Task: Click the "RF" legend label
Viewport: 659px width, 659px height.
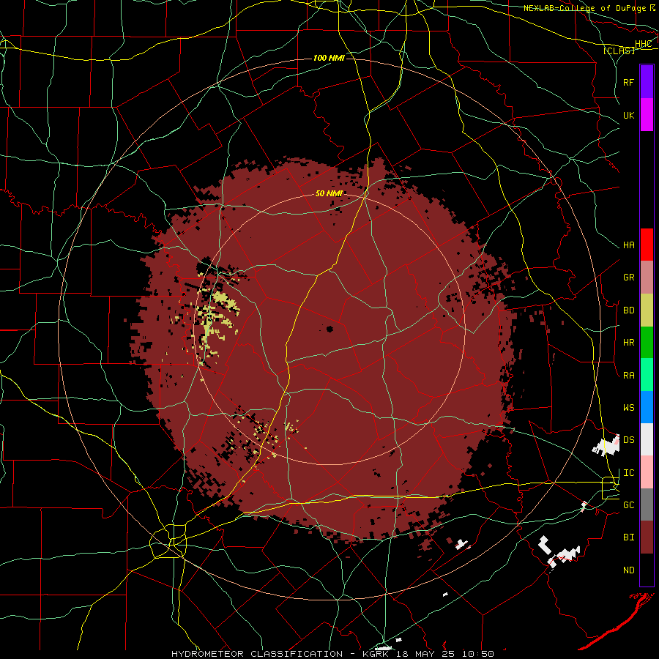Action: 629,82
